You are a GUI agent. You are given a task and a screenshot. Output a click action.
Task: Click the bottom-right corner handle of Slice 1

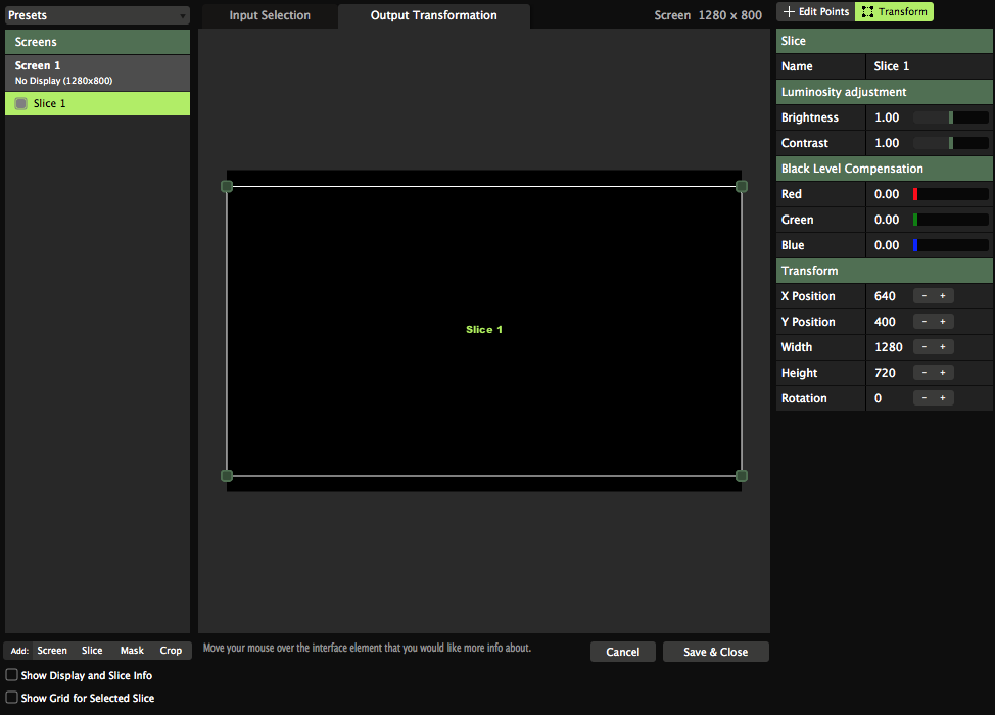[742, 476]
